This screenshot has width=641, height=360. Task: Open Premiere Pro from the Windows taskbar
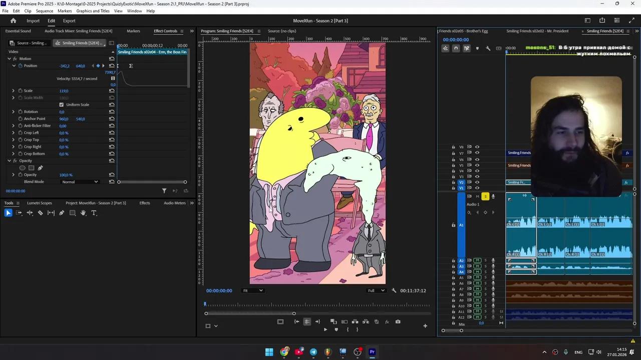click(x=372, y=352)
